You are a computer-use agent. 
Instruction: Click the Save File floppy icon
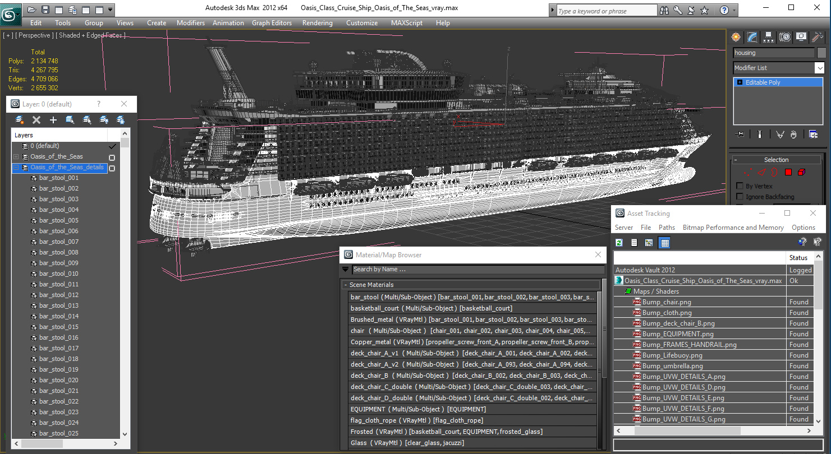click(45, 10)
